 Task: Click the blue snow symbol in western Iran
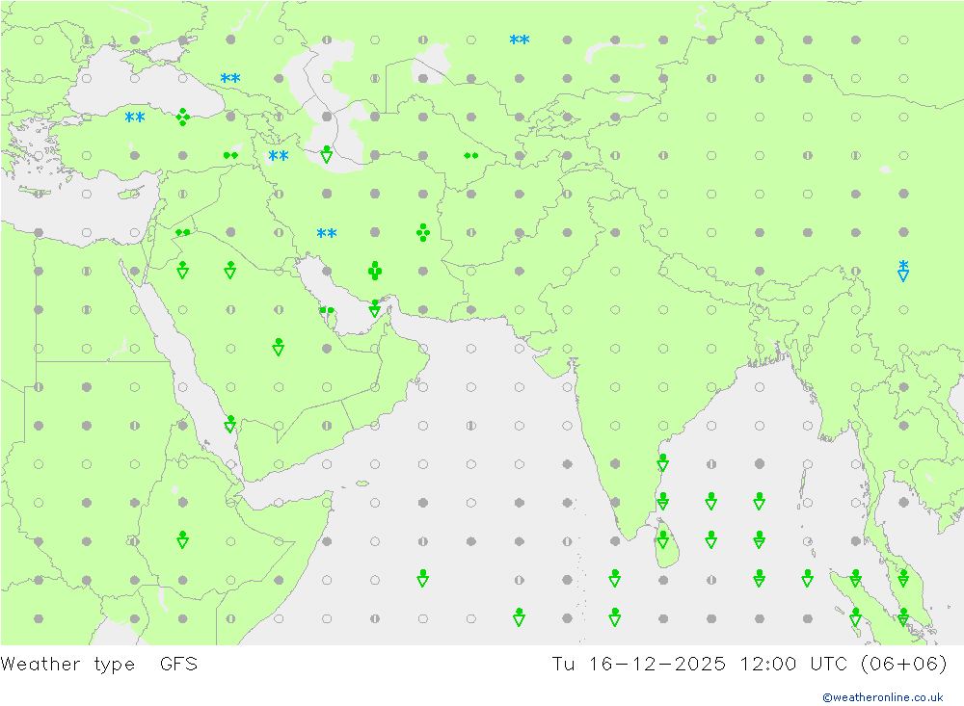(x=327, y=233)
